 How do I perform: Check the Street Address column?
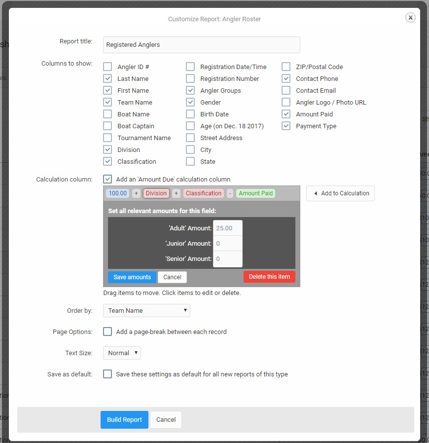coord(190,138)
